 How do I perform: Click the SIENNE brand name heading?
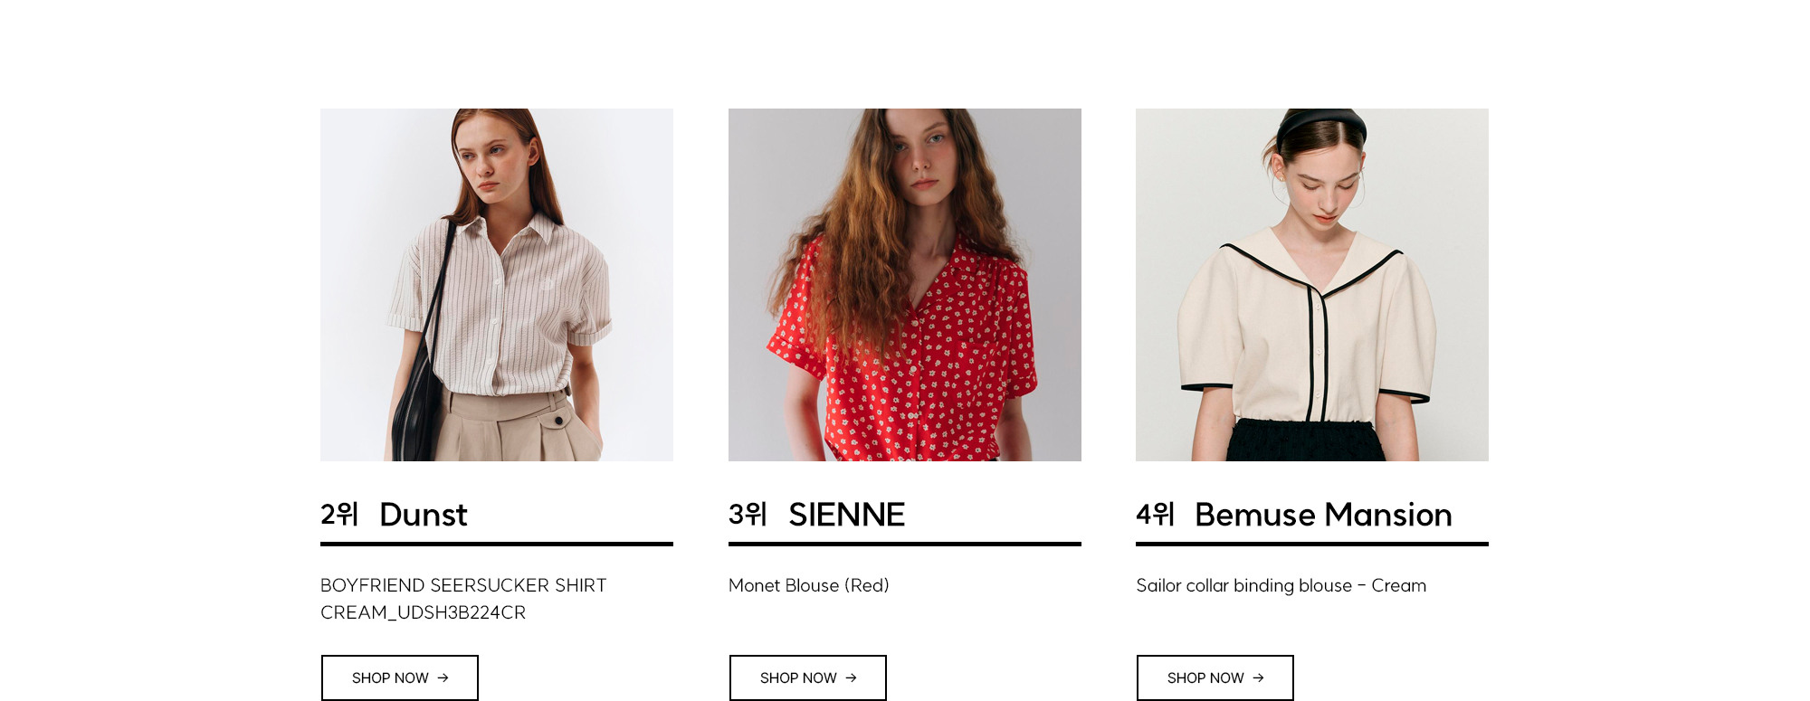click(846, 515)
